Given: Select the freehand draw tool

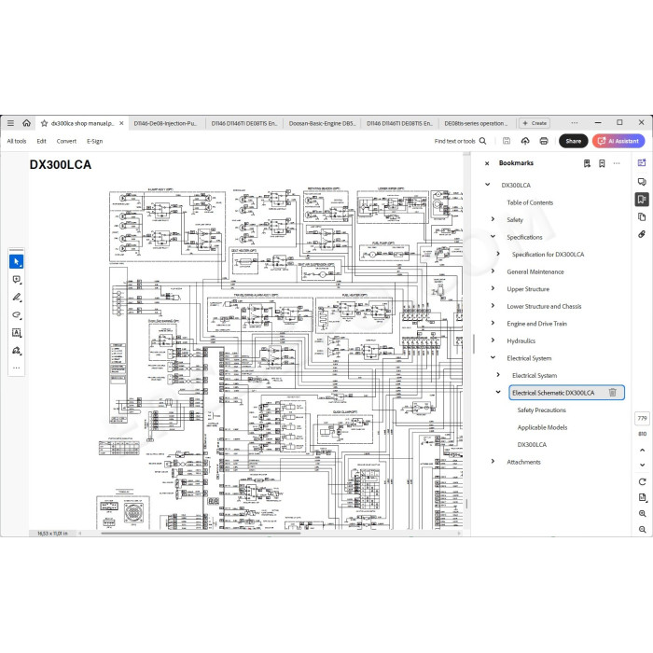Looking at the screenshot, I should point(16,315).
